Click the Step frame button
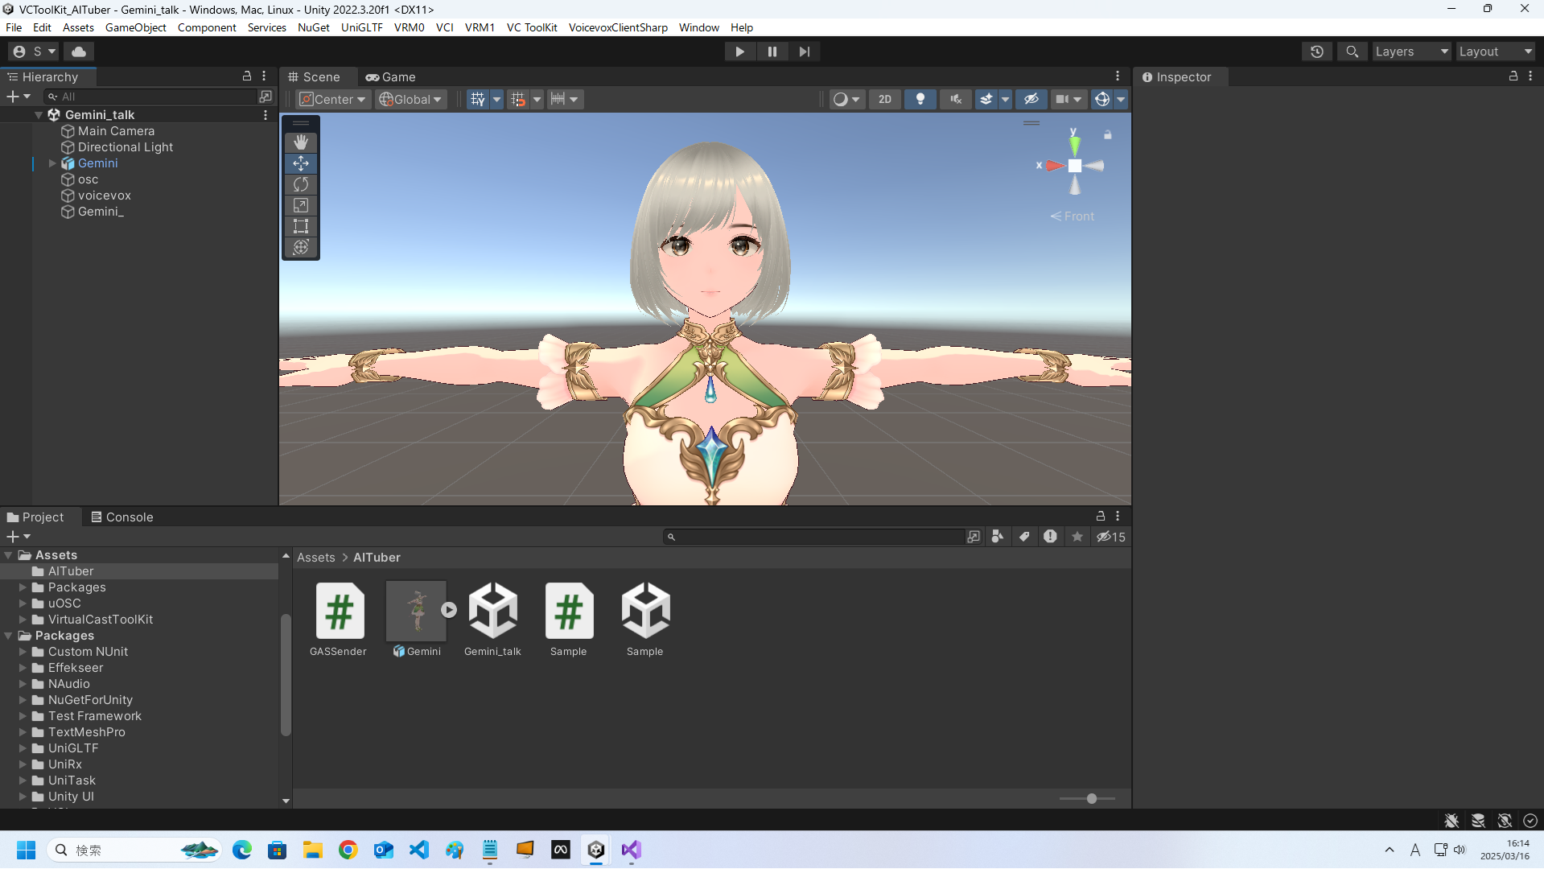 click(805, 51)
